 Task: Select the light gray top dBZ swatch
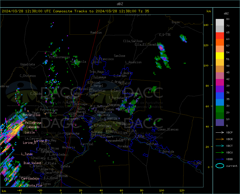(220, 22)
